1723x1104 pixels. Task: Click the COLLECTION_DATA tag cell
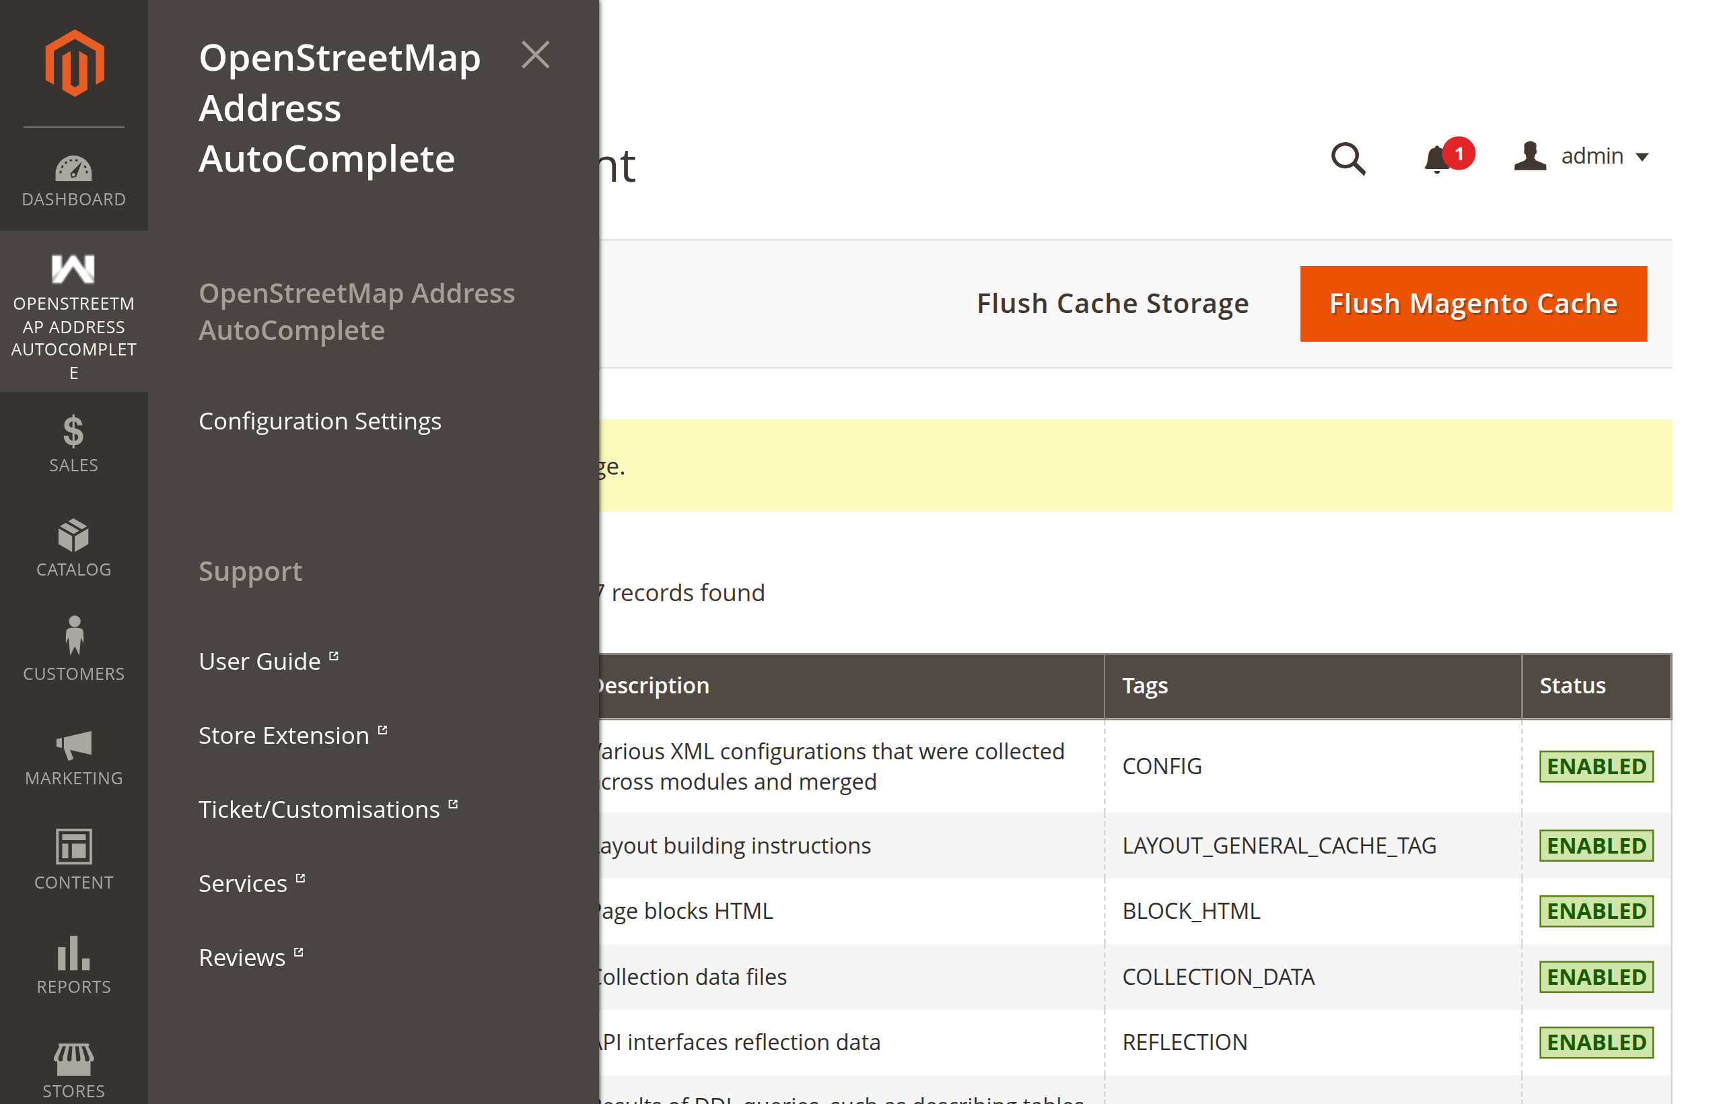[1218, 976]
